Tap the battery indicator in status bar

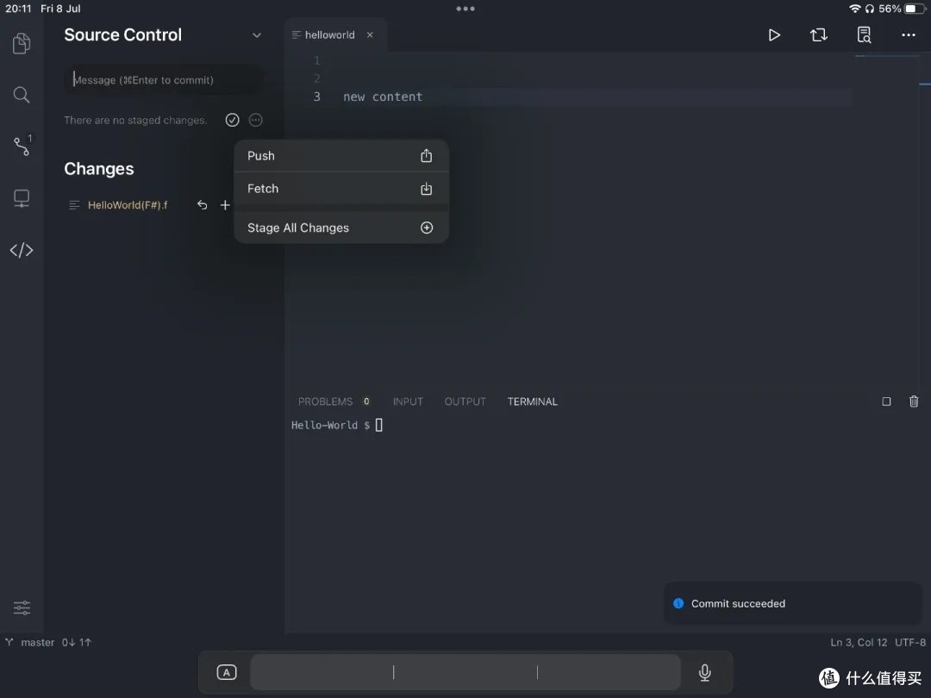point(915,9)
